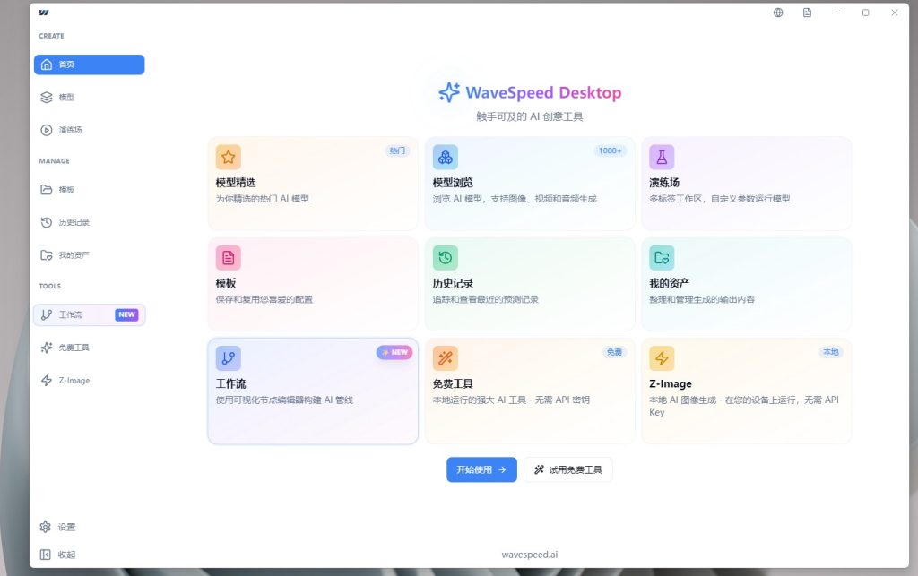Screen dimensions: 918x576
Task: Open 历史记录 in the sidebar
Action: pos(89,222)
